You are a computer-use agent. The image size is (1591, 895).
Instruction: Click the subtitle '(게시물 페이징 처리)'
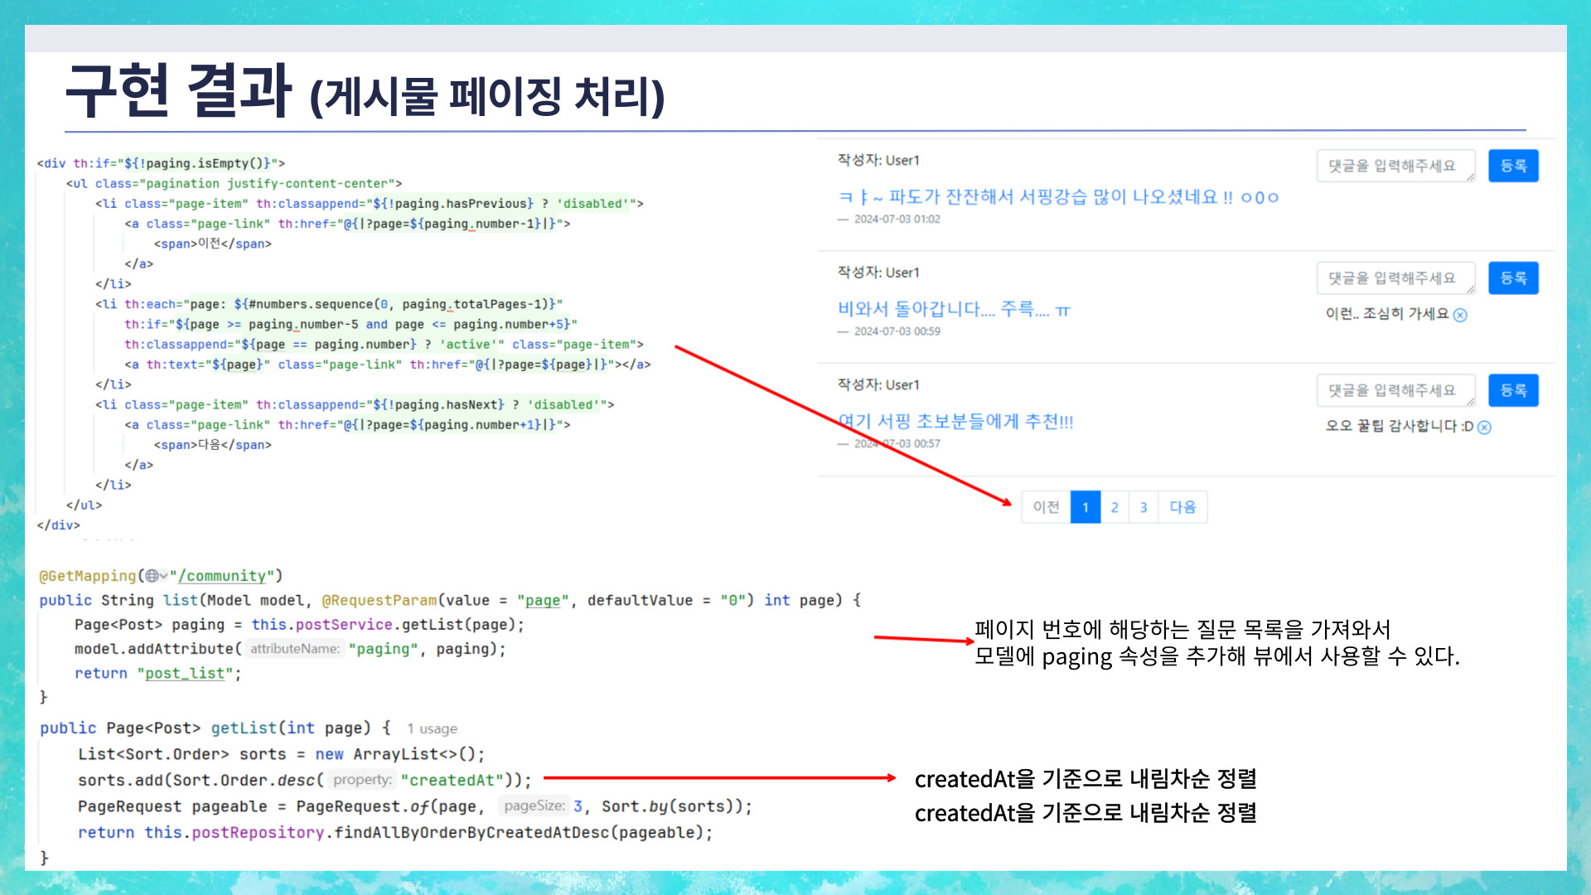487,97
